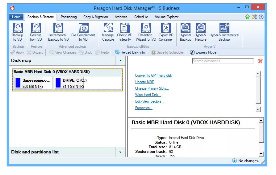Click Redo in the toolbar
The image size is (276, 175).
102,52
